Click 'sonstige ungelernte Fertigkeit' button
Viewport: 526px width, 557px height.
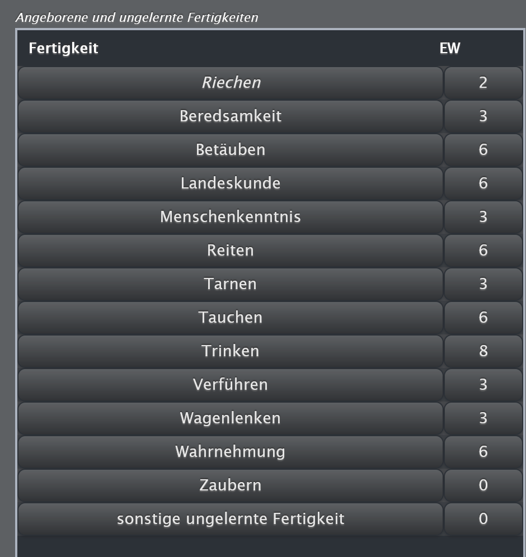click(231, 519)
